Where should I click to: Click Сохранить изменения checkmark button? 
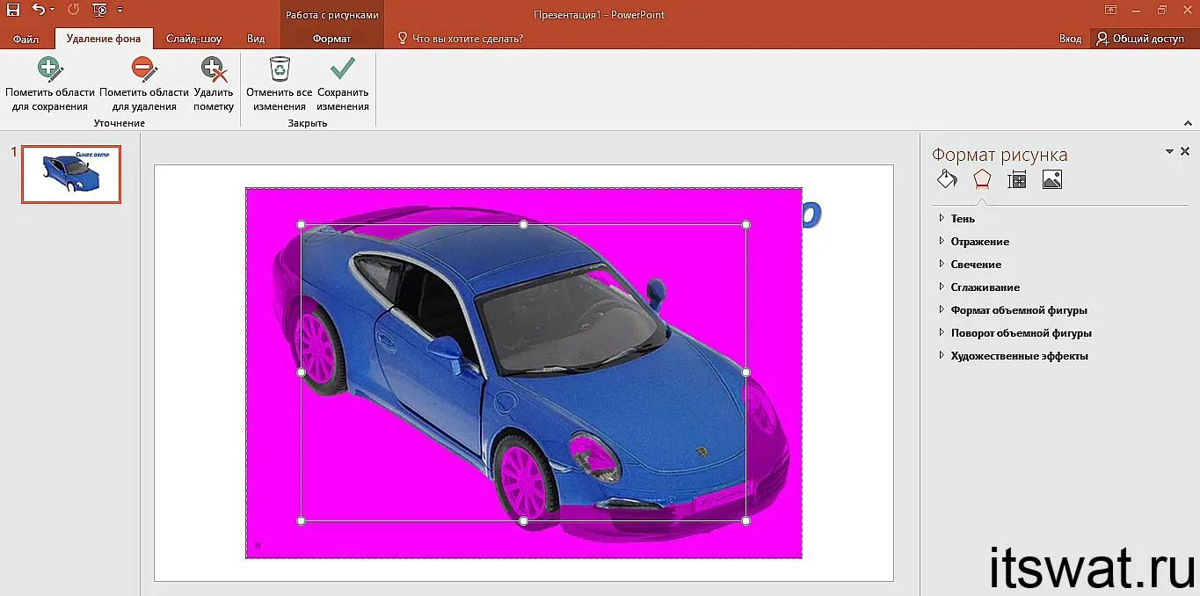pos(343,84)
